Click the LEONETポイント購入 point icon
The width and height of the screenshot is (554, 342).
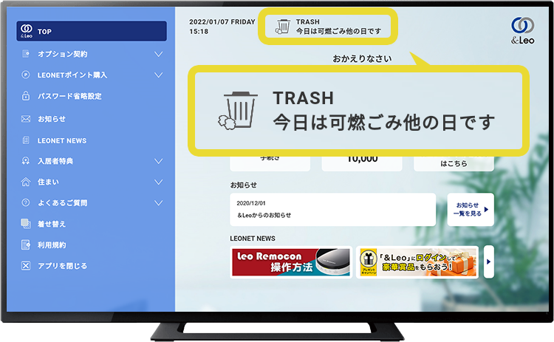click(26, 75)
